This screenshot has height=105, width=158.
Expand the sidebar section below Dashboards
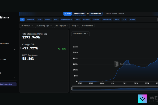[x=15, y=50]
